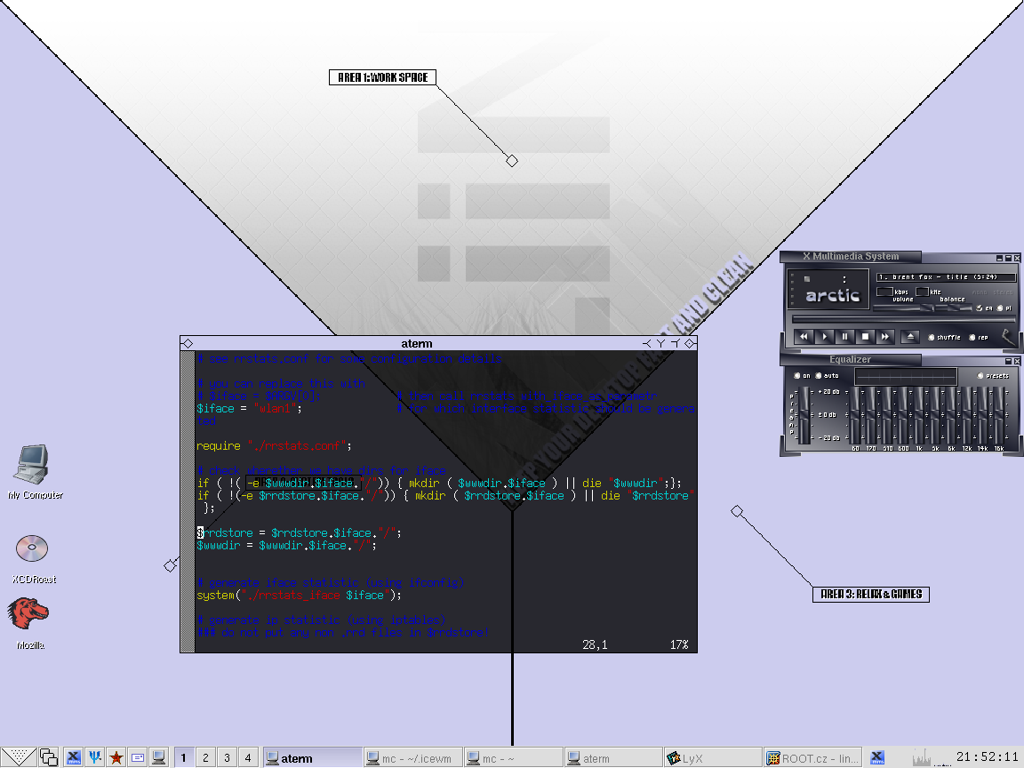Click the XMMS eject button
Image resolution: width=1024 pixels, height=768 pixels.
[x=909, y=337]
